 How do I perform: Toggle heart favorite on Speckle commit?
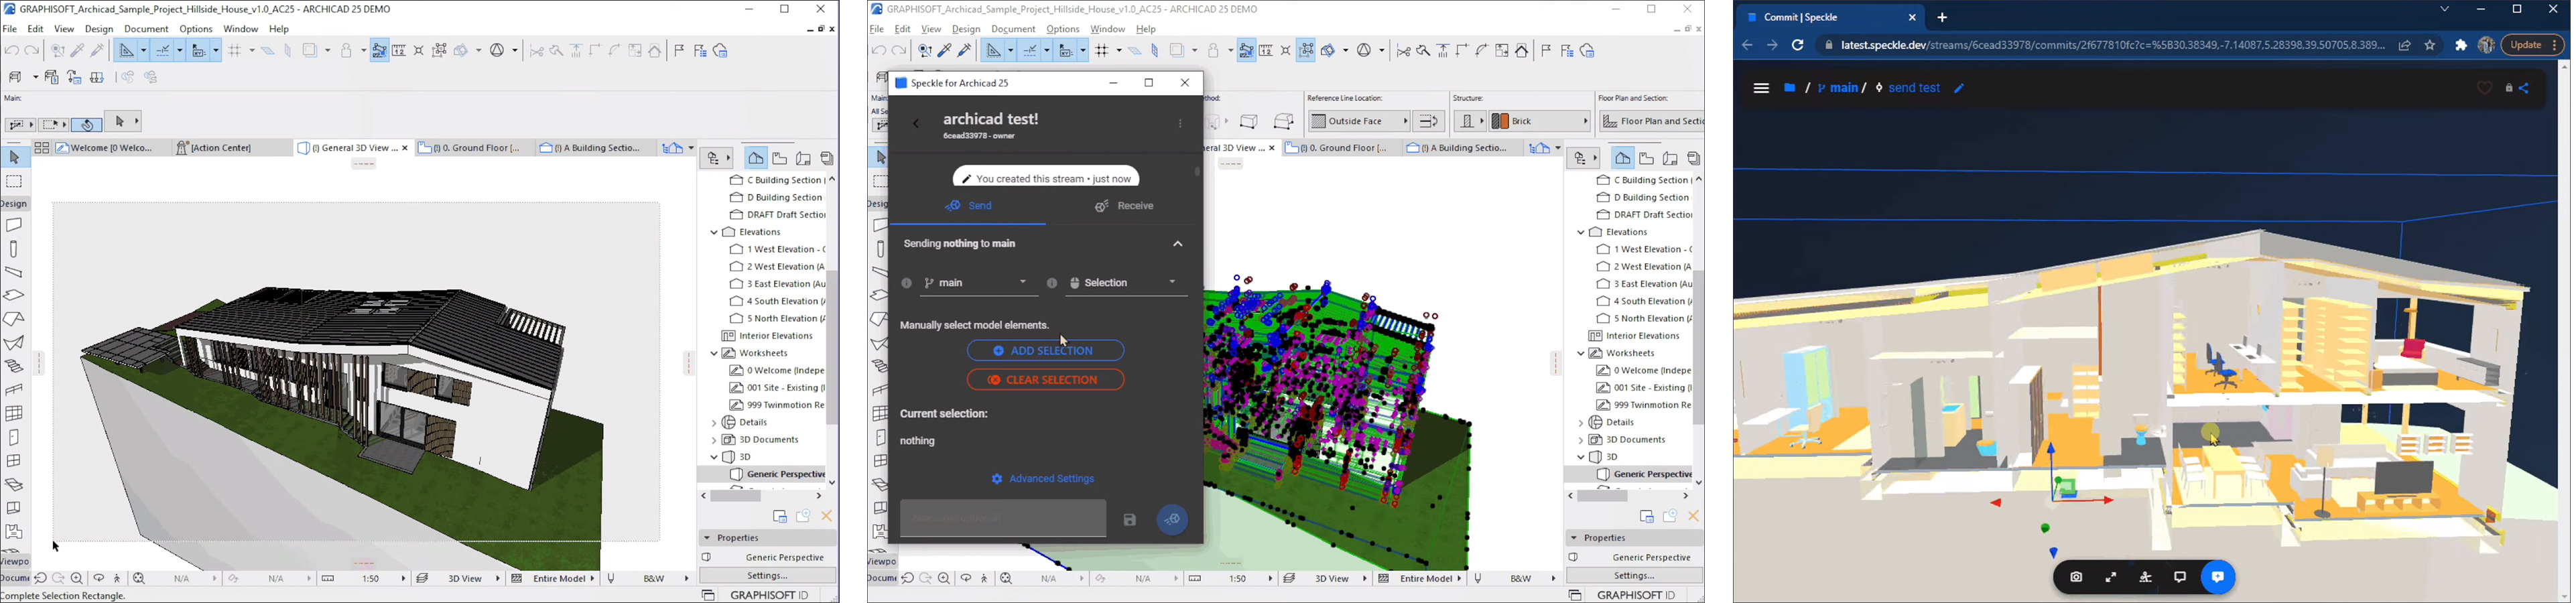click(x=2484, y=89)
